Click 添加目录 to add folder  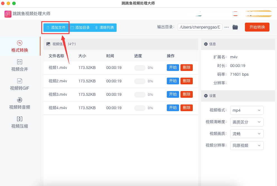click(80, 28)
